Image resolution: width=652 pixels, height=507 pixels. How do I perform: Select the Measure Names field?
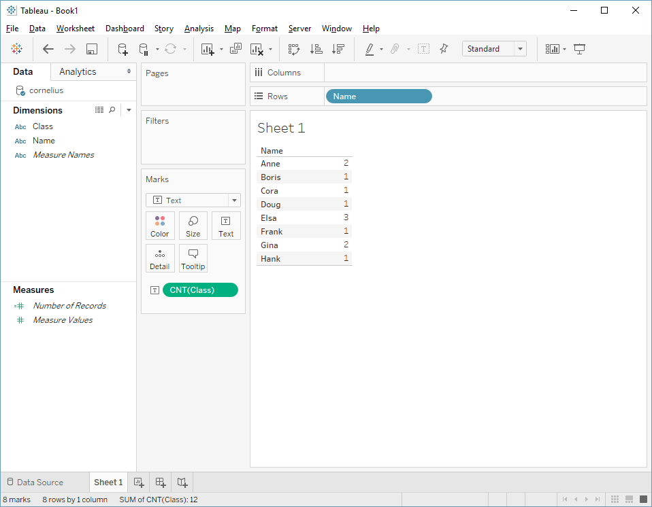point(63,155)
